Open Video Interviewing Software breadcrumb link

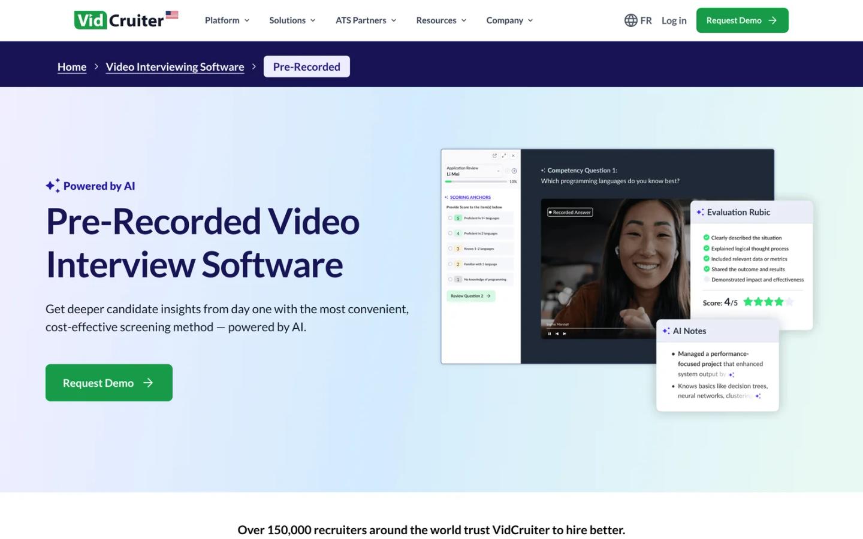175,66
